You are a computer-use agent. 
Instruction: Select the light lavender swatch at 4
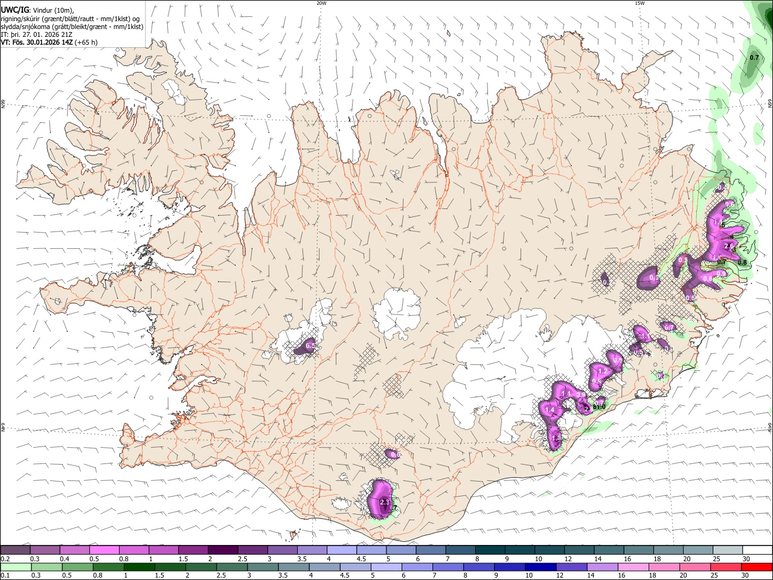coord(342,550)
